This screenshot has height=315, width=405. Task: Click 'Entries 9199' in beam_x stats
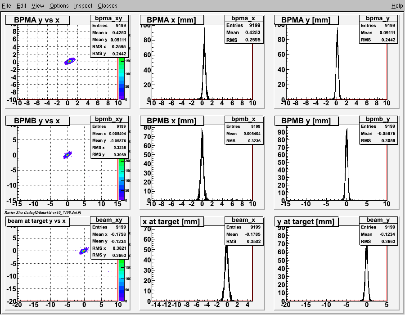(x=243, y=227)
